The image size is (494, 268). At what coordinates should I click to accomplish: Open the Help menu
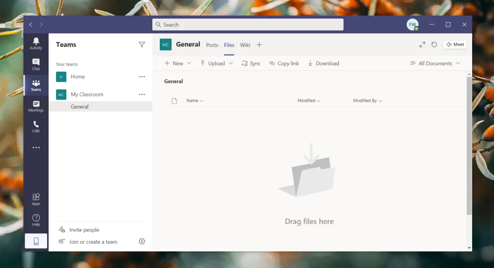pos(36,220)
